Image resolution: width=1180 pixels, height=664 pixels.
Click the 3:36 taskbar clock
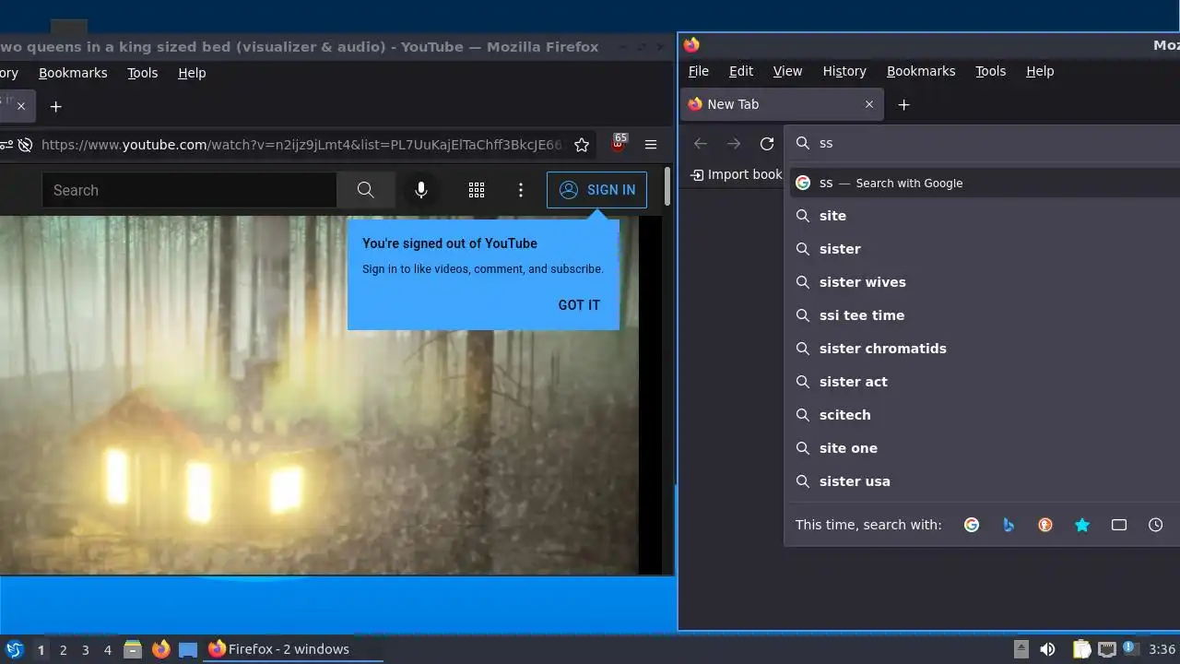[x=1162, y=649]
